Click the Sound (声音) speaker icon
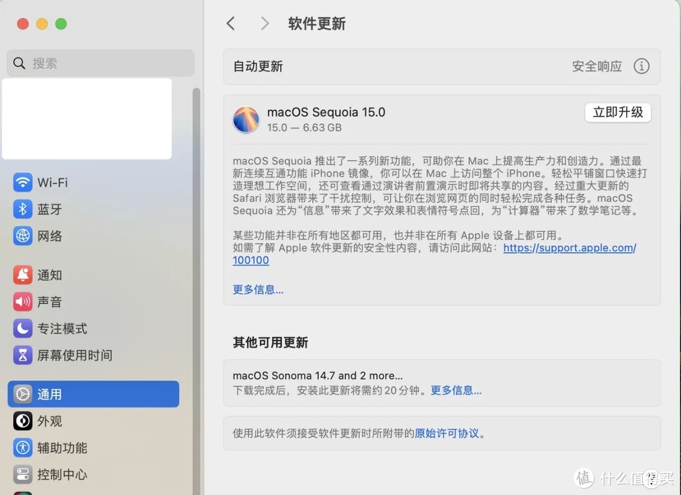Image resolution: width=681 pixels, height=495 pixels. tap(23, 302)
